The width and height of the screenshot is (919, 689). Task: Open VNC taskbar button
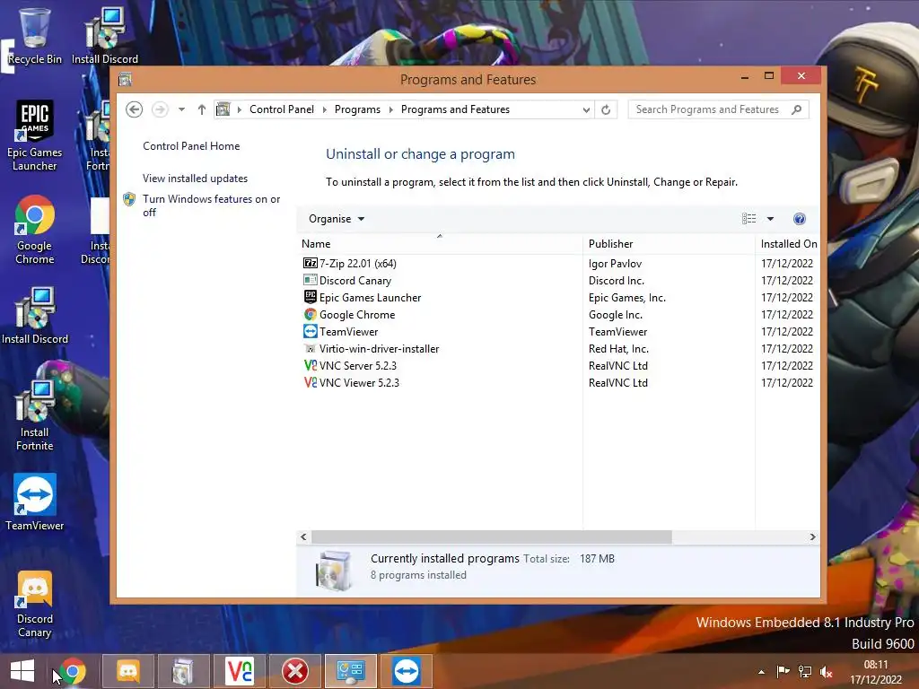tap(239, 671)
